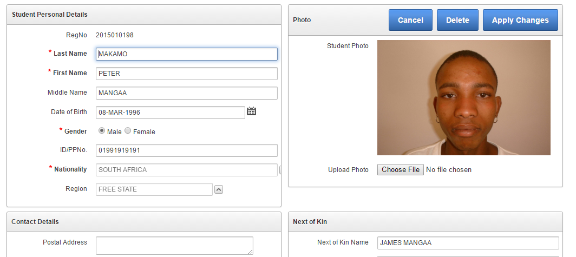Click the 'No file chosen' upload text
Screen dimensions: 576x257
[x=449, y=170]
